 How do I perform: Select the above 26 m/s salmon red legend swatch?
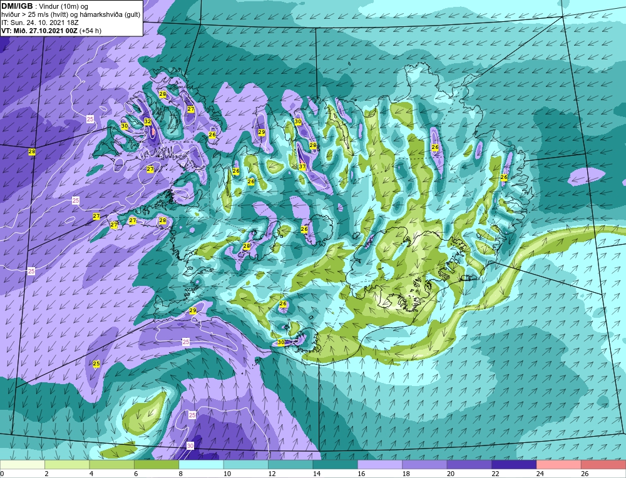coord(603,464)
